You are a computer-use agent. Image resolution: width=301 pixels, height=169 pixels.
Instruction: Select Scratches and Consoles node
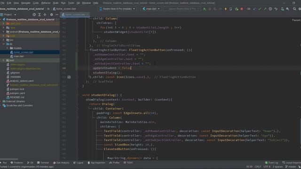(x=19, y=105)
